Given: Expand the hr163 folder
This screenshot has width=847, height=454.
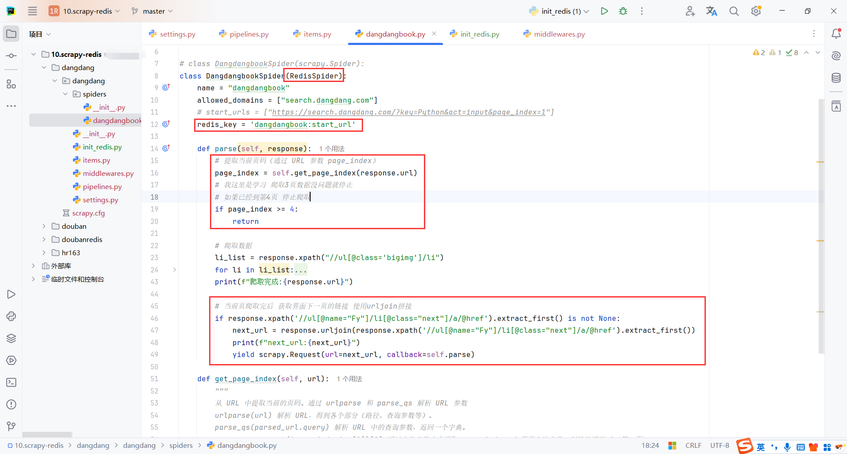Looking at the screenshot, I should point(44,253).
